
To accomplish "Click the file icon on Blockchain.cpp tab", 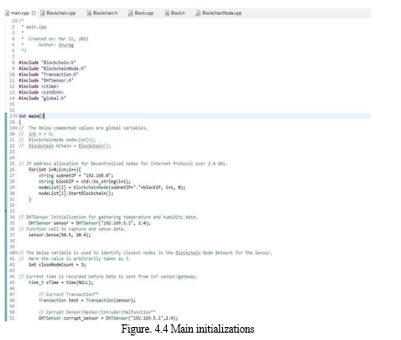I will (42, 13).
